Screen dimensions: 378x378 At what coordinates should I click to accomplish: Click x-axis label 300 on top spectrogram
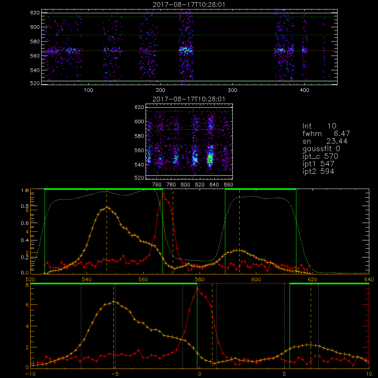(x=232, y=90)
